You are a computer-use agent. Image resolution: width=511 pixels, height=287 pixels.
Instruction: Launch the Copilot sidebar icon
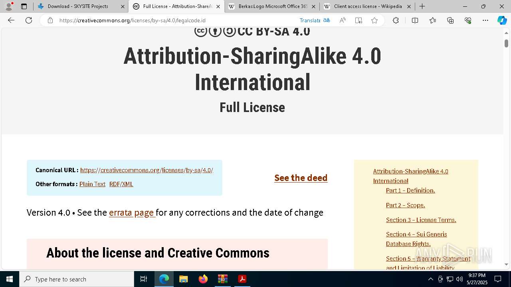pyautogui.click(x=502, y=20)
